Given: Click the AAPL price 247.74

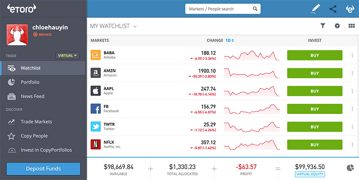Looking at the screenshot, I should [x=208, y=89].
